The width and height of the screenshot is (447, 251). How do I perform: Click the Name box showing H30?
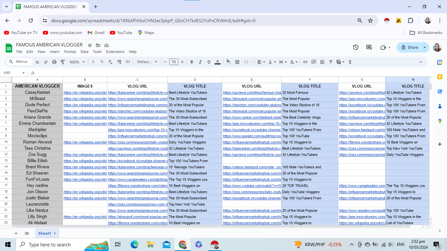coord(14,73)
